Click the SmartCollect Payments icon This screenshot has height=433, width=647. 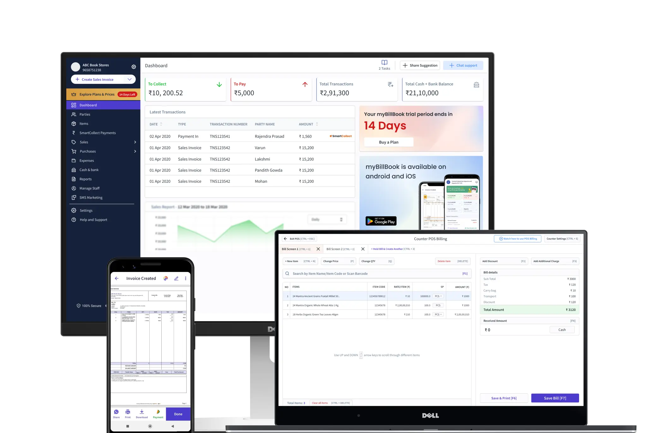[74, 132]
